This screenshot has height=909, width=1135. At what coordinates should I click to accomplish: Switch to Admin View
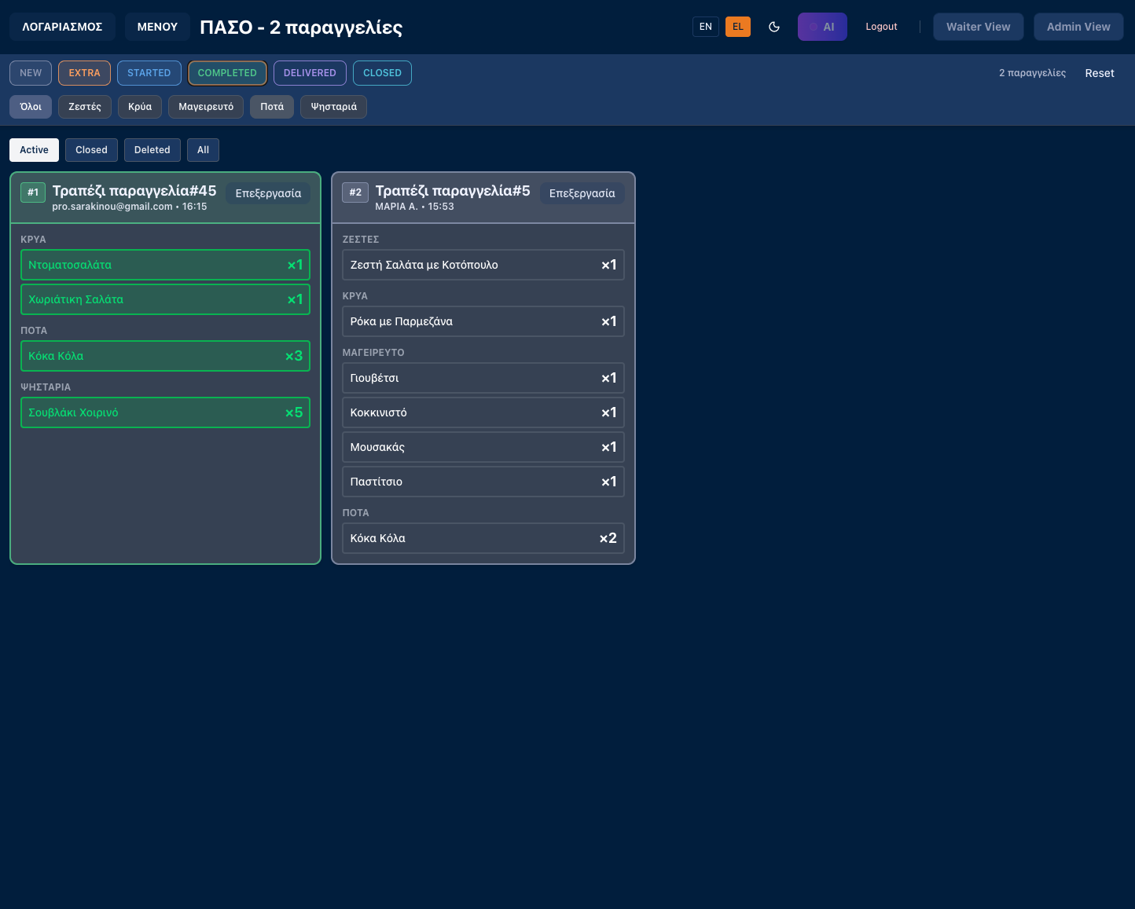point(1078,27)
